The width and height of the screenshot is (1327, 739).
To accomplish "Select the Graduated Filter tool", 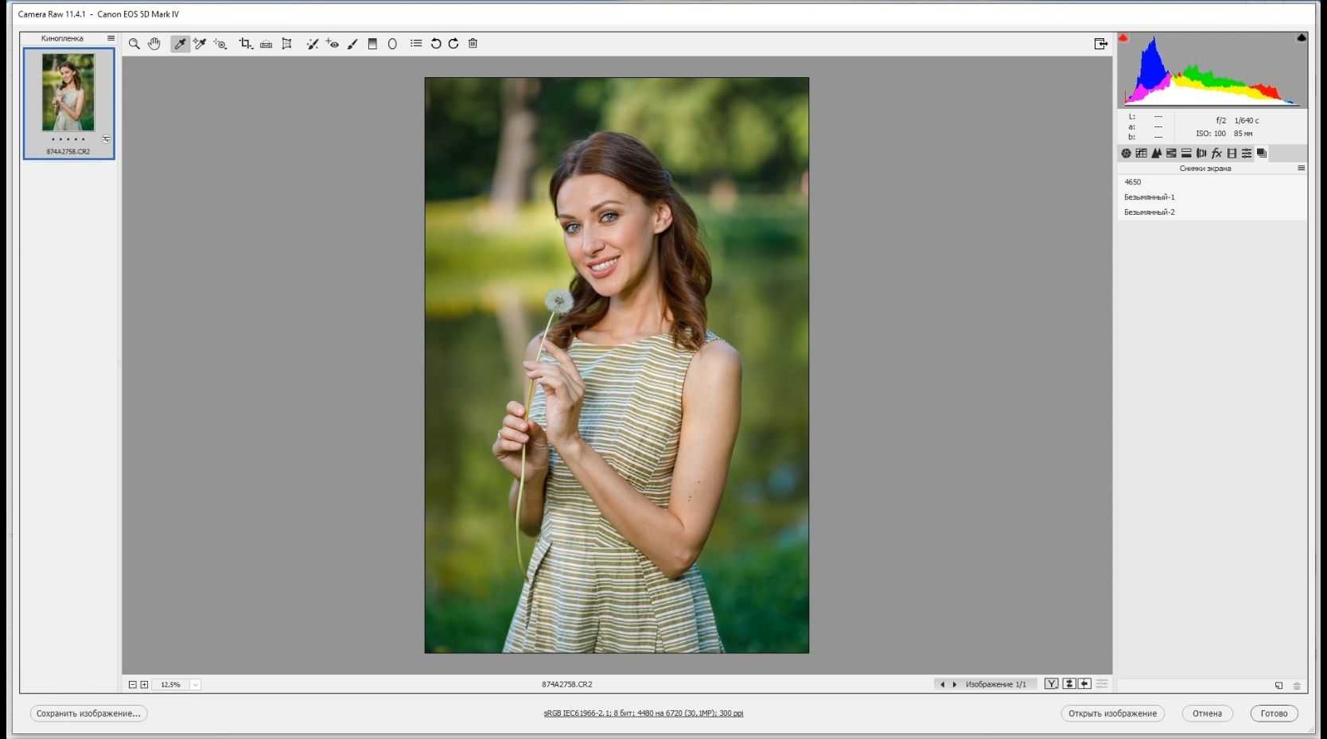I will tap(372, 44).
